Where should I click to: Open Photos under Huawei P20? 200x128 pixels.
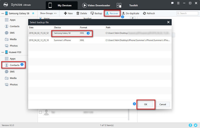[11, 85]
